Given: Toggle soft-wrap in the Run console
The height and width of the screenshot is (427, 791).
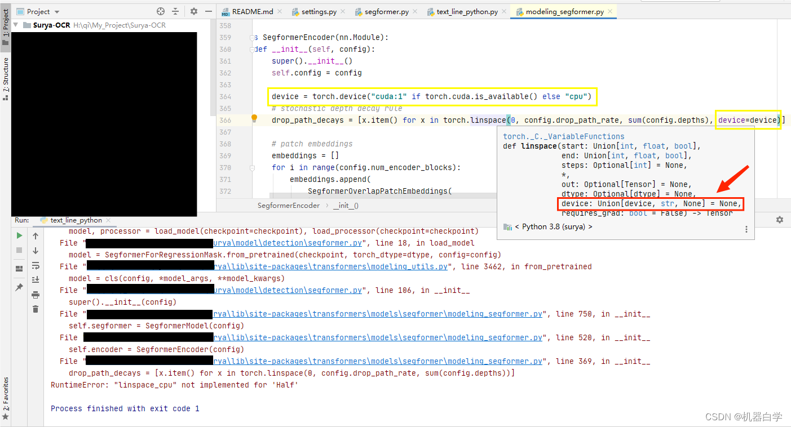Looking at the screenshot, I should [x=36, y=265].
